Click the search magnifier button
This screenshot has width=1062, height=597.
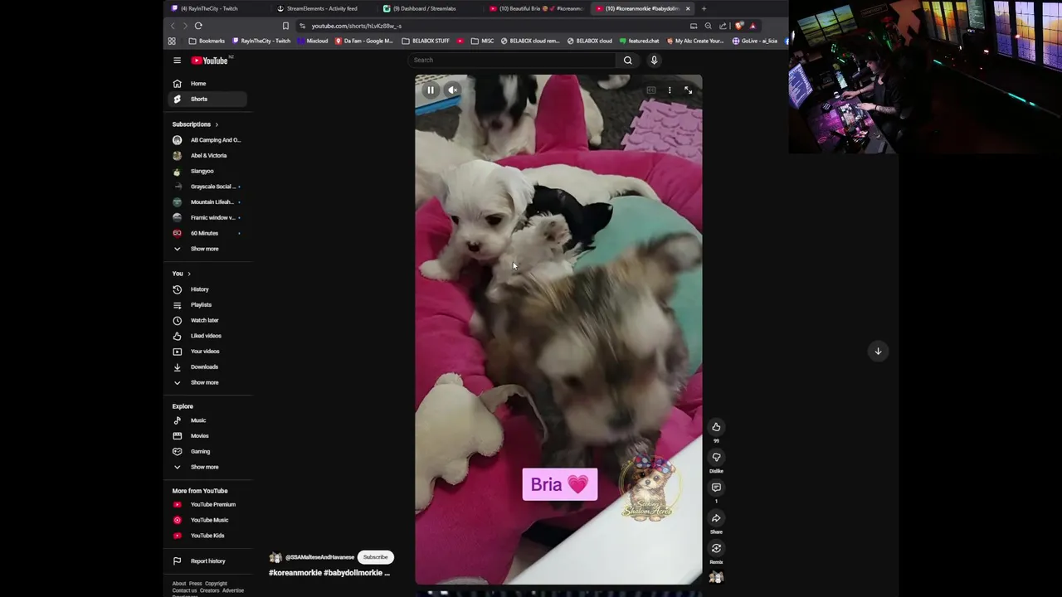[x=628, y=60]
